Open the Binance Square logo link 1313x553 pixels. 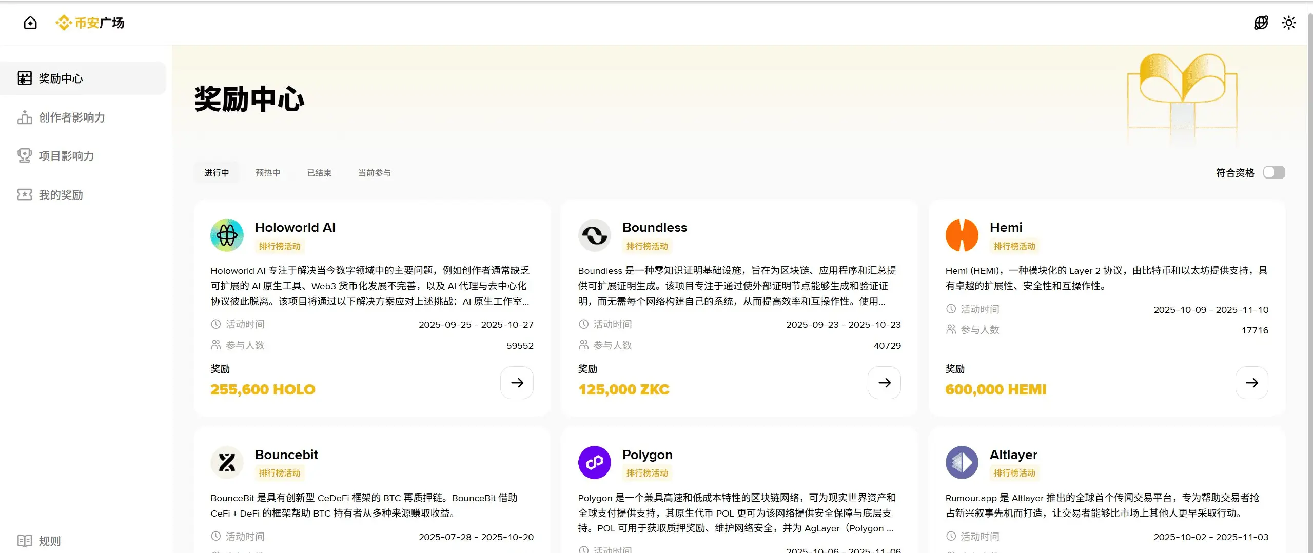click(x=90, y=23)
